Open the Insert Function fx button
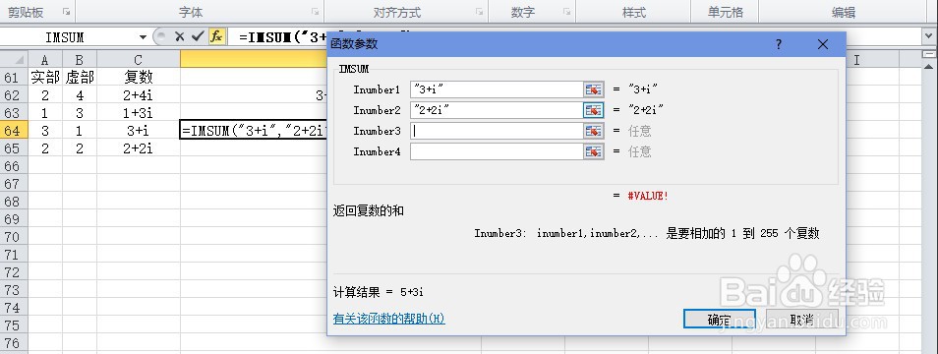The image size is (938, 354). (x=216, y=37)
